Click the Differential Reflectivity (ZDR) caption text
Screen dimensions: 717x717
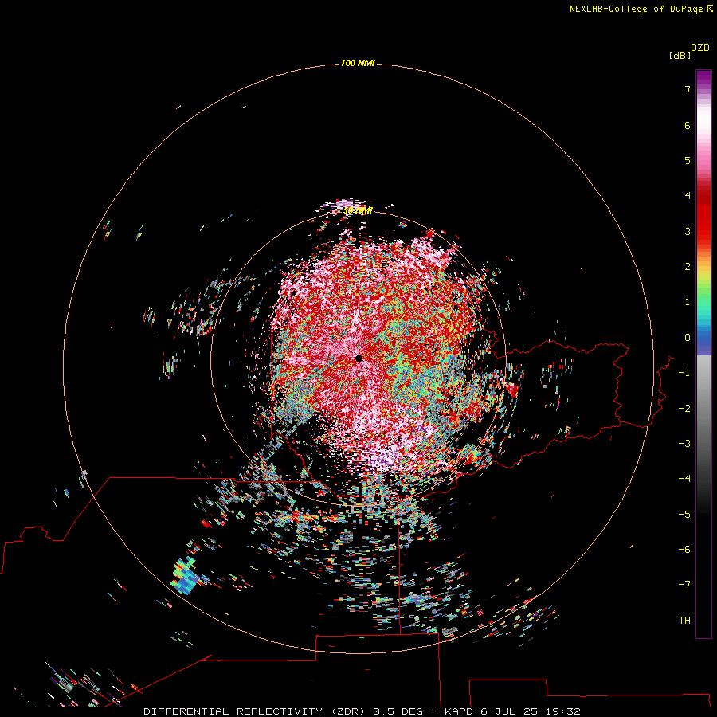(x=254, y=711)
